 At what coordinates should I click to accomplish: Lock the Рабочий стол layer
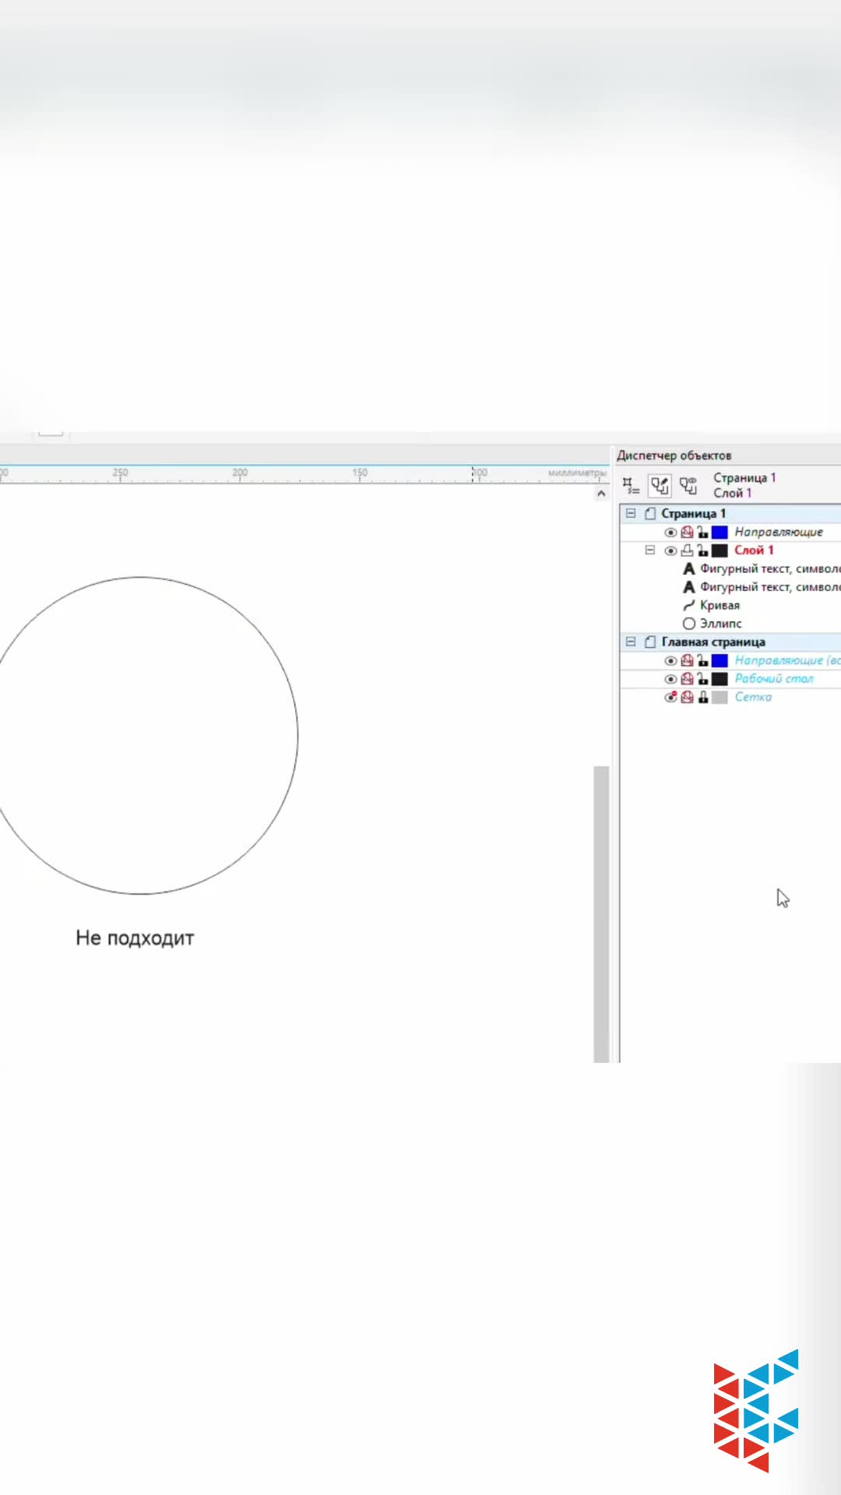coord(702,679)
